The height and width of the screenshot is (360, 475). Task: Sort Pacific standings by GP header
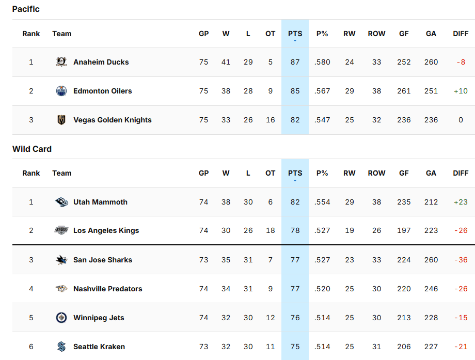click(x=203, y=34)
